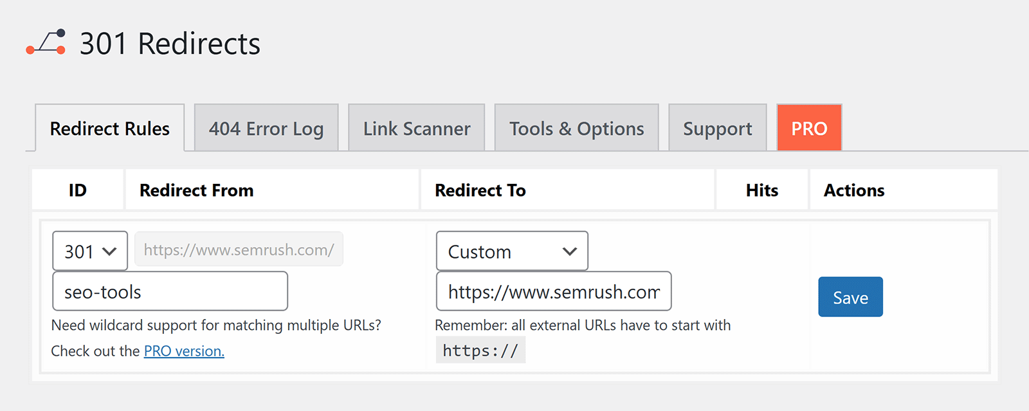Viewport: 1029px width, 411px height.
Task: Switch to the 404 Error Log tab
Action: tap(266, 128)
